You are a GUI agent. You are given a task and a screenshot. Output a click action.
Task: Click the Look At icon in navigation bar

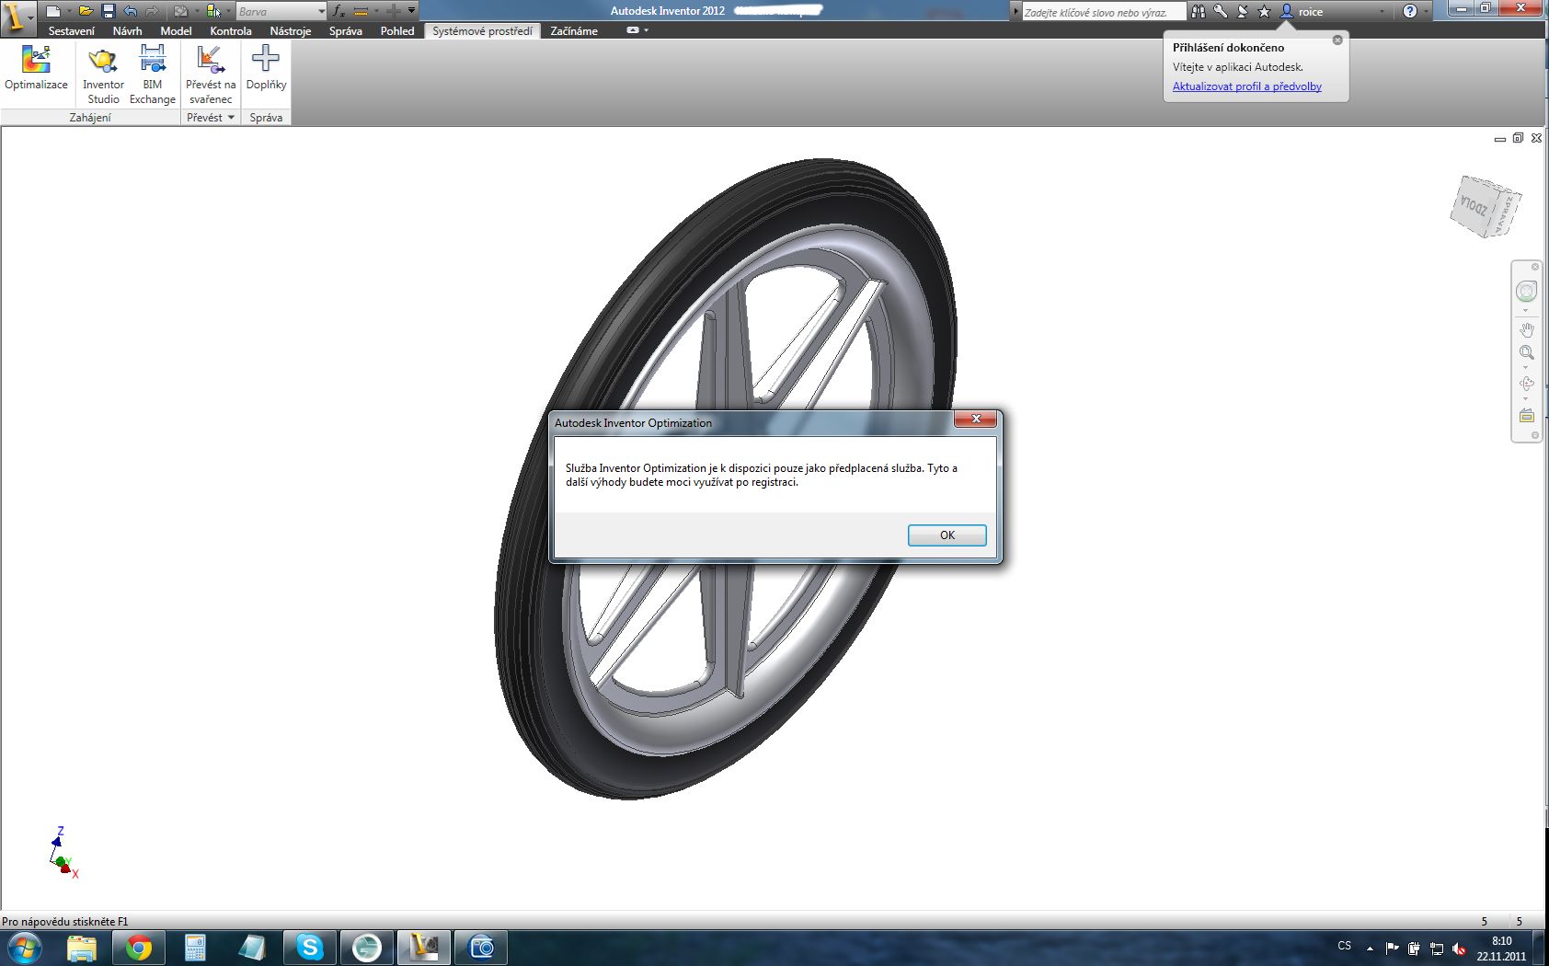coord(1527,415)
